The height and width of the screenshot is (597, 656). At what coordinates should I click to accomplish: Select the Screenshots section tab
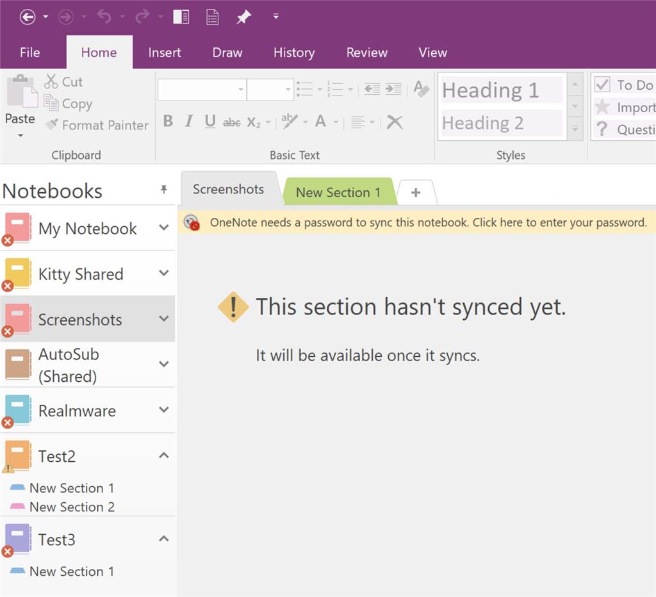[229, 189]
